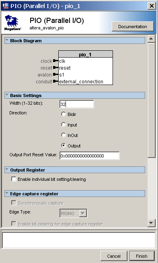Click the block diagram's inner reset port
This screenshot has height=263, width=158.
[65, 68]
